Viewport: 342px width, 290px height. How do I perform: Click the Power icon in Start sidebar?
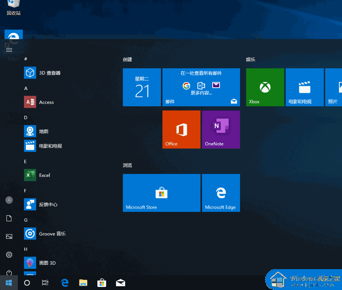click(9, 273)
